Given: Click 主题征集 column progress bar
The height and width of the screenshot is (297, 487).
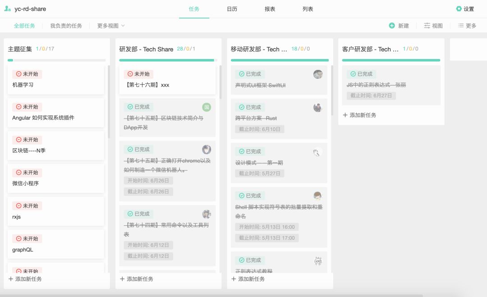Looking at the screenshot, I should pos(56,60).
